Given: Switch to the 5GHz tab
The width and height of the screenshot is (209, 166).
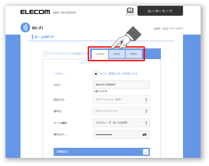Looking at the screenshot, I should pyautogui.click(x=117, y=54).
